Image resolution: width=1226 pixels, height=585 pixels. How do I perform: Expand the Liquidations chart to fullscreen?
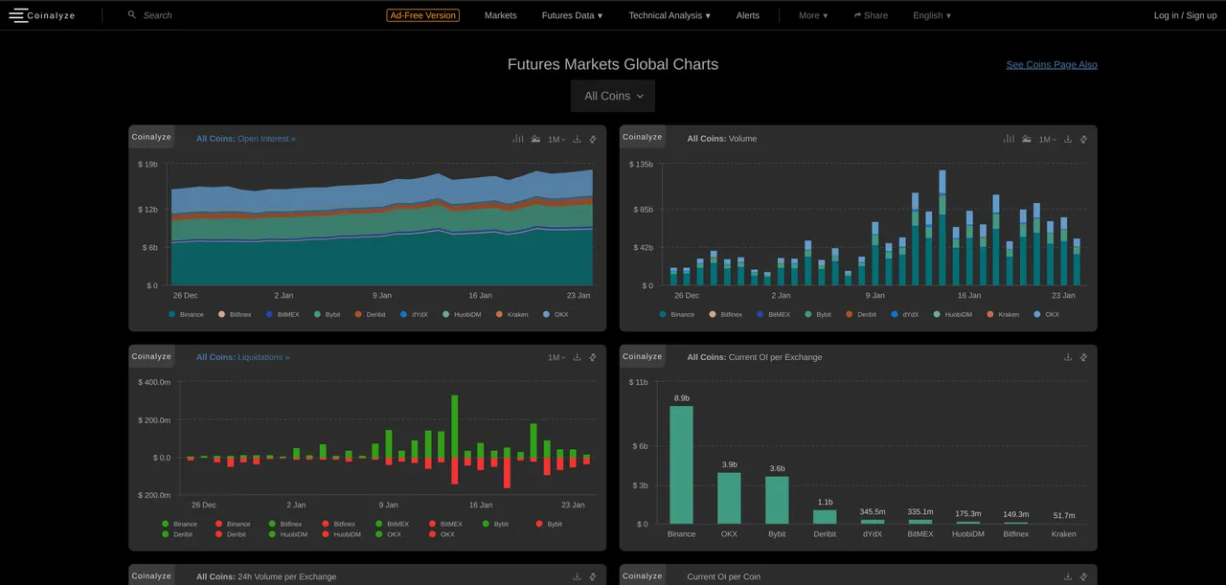pos(593,357)
